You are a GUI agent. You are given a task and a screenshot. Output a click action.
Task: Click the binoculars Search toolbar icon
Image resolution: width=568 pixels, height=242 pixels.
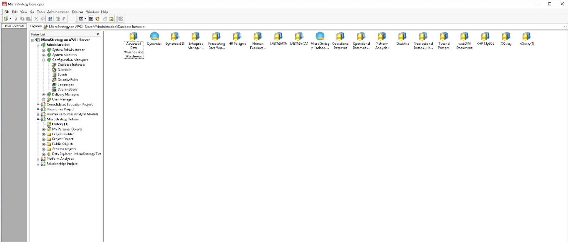click(50, 19)
